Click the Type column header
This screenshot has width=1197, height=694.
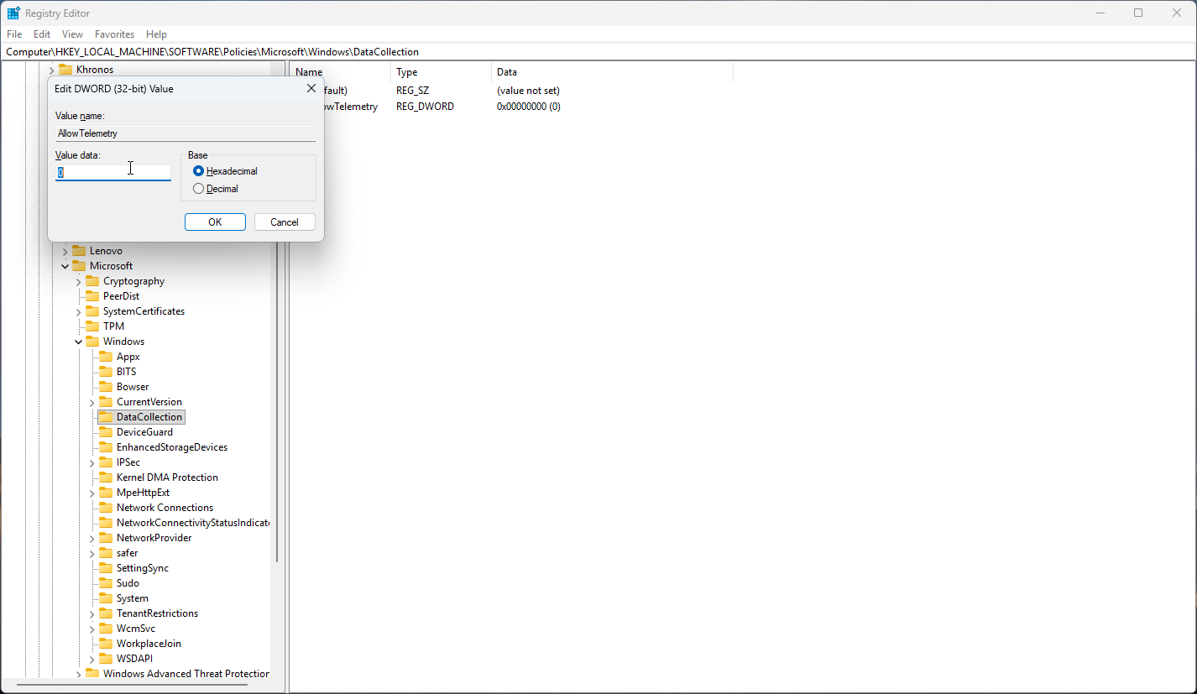click(441, 72)
